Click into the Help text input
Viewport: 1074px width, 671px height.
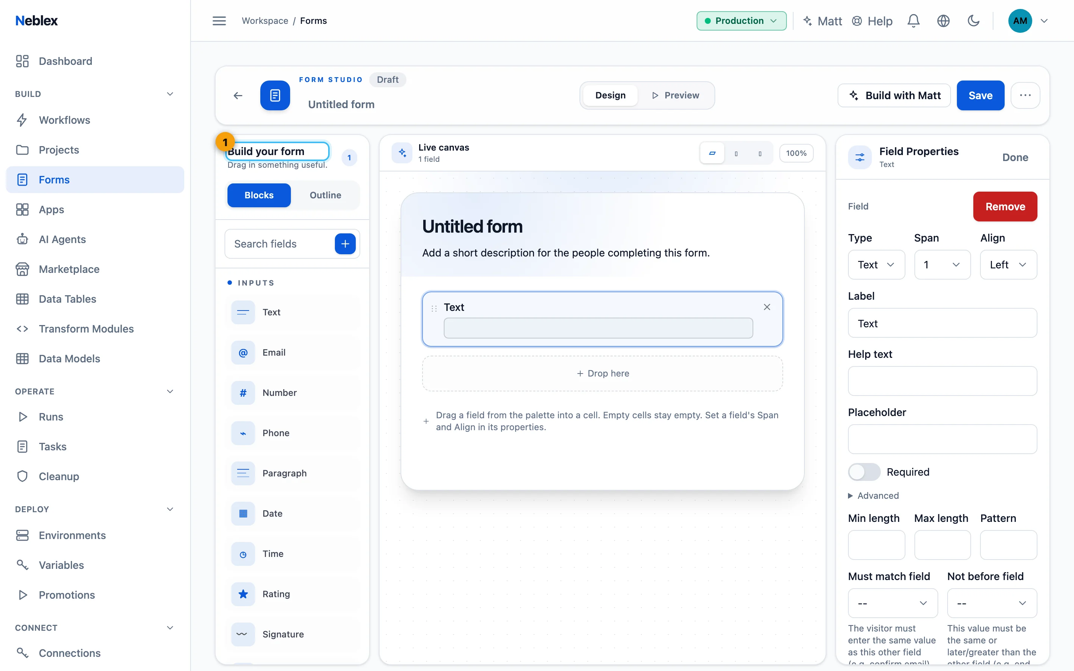click(942, 381)
